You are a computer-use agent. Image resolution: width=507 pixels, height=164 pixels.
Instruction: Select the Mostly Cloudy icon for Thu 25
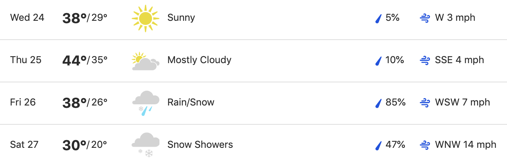click(x=146, y=61)
